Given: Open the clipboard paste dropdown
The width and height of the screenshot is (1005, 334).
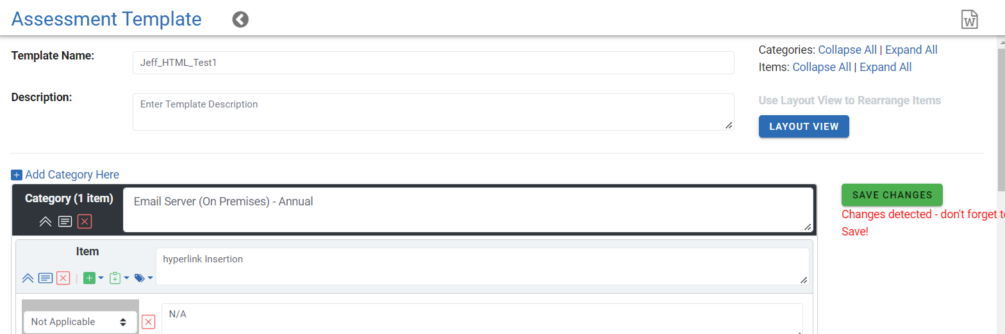Looking at the screenshot, I should point(119,278).
